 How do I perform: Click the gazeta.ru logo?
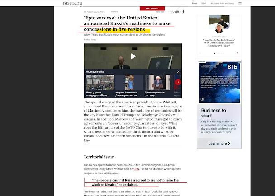click(x=72, y=3)
